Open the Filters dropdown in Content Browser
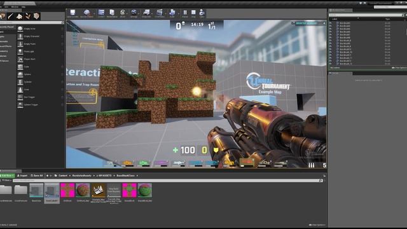Screen dimensions: 407x229 pyautogui.click(x=6, y=180)
